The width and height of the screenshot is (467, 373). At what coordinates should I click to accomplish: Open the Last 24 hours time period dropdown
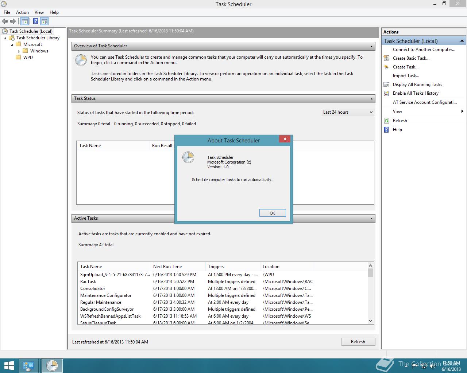point(348,112)
